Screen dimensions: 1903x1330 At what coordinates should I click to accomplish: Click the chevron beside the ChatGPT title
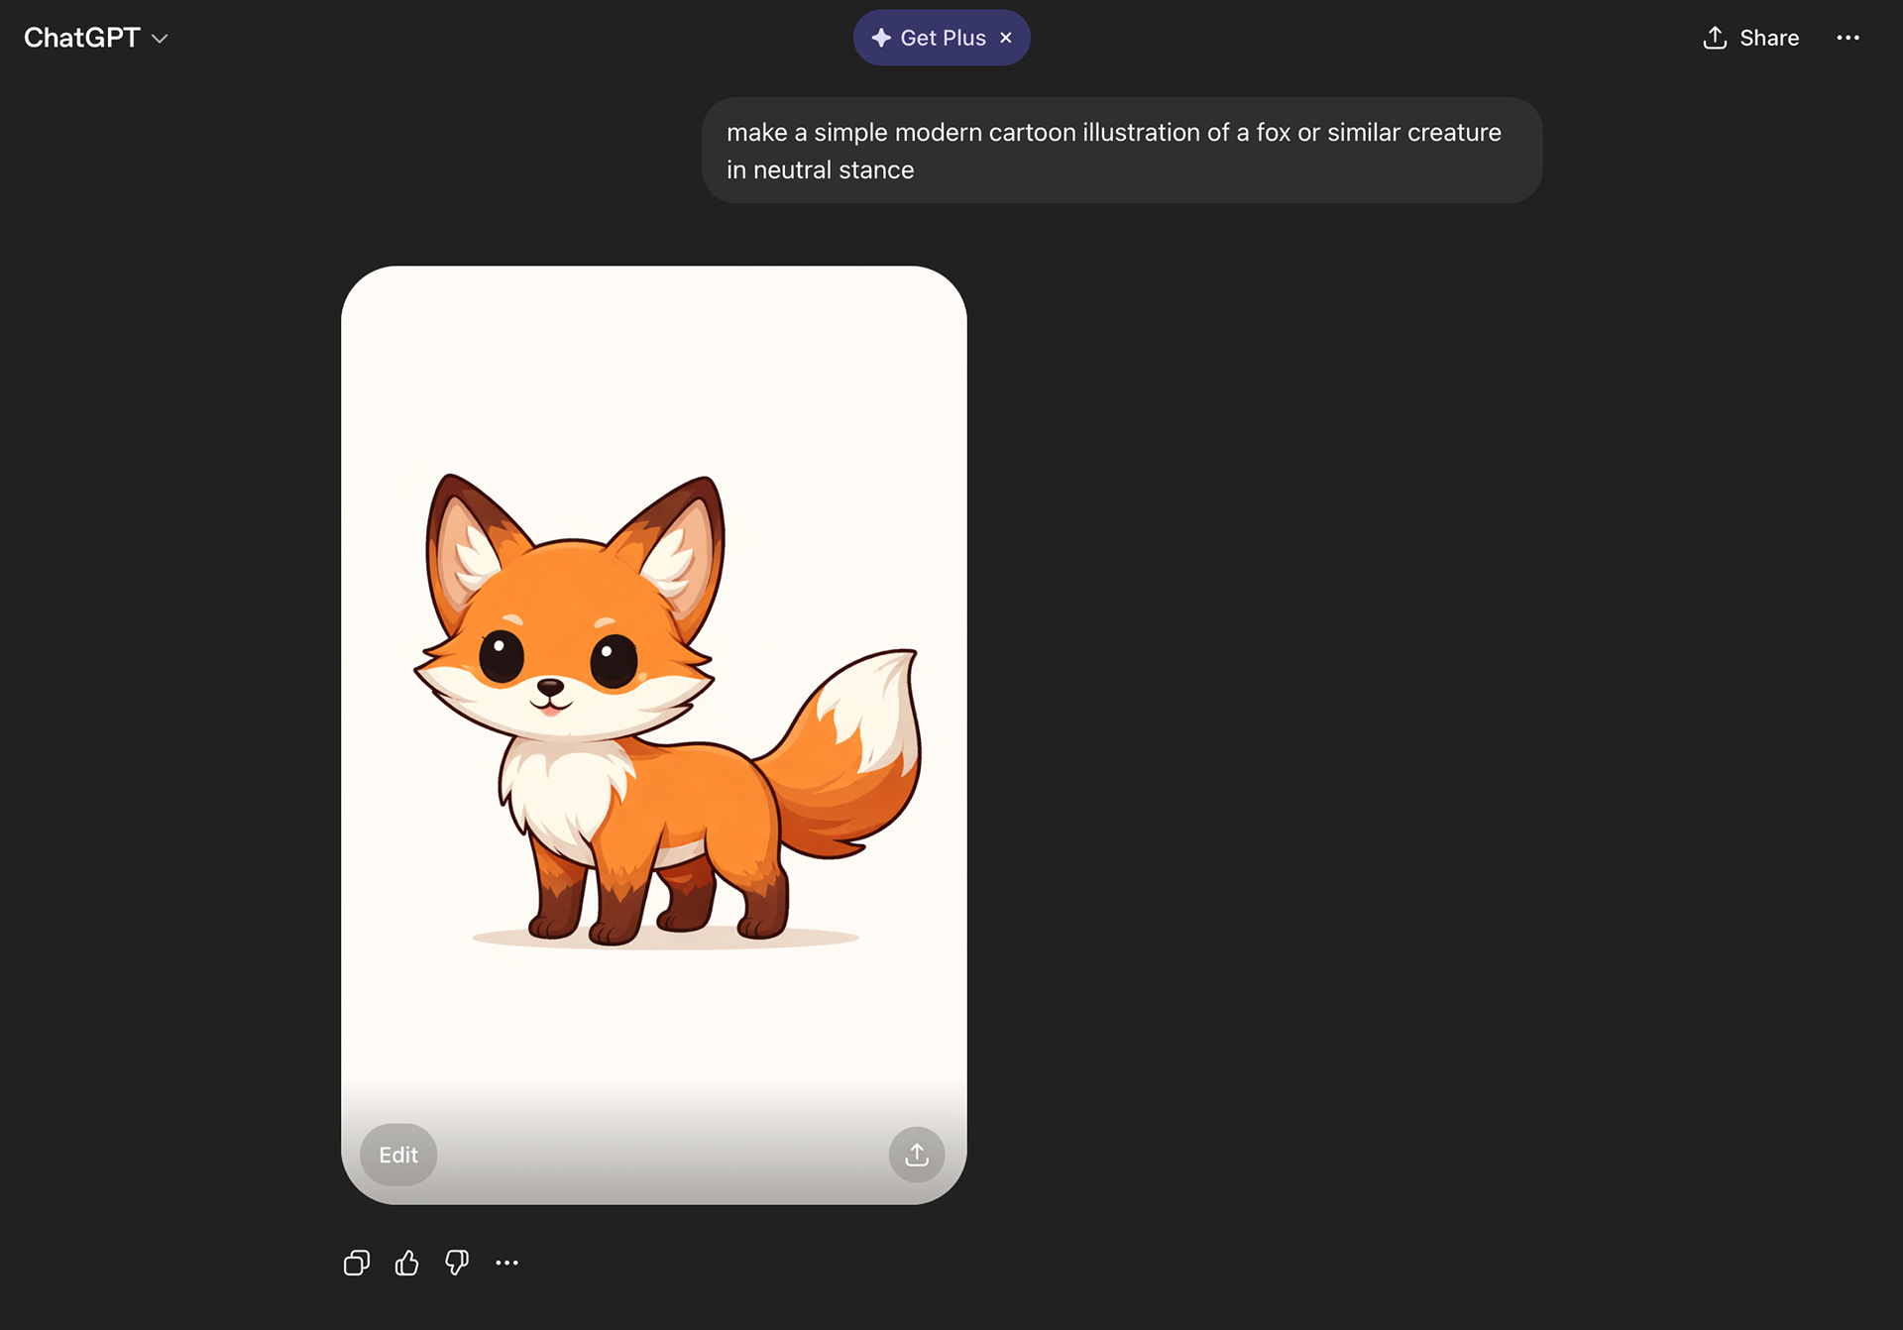tap(160, 39)
